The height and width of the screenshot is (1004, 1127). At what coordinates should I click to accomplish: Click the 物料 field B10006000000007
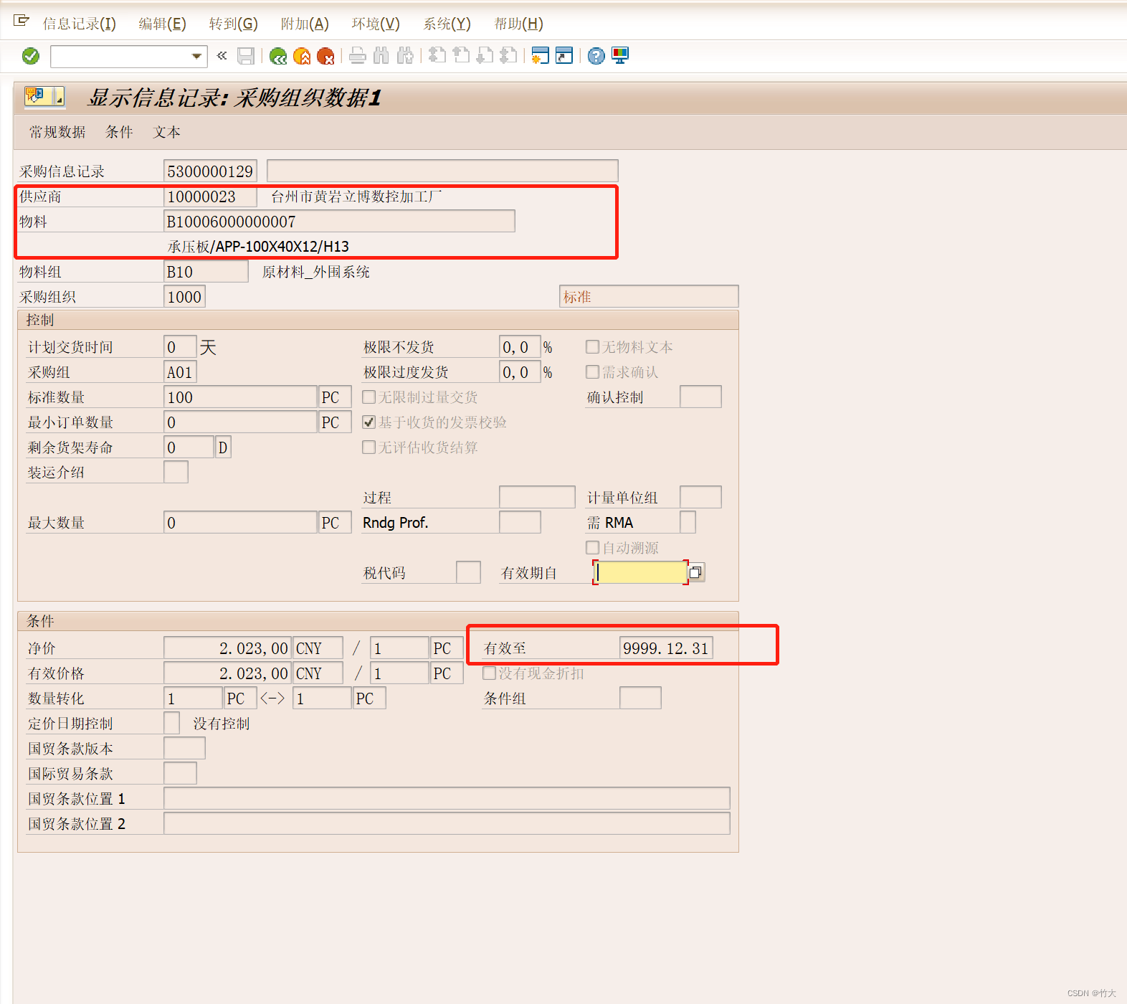(x=339, y=221)
